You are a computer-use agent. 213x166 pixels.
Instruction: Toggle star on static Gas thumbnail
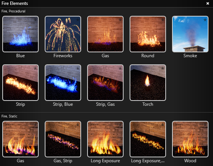point(35,125)
